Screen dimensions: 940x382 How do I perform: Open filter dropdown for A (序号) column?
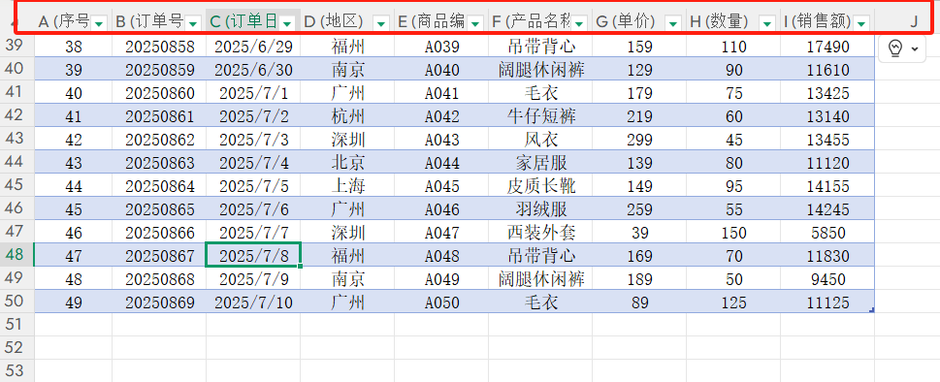click(x=100, y=23)
